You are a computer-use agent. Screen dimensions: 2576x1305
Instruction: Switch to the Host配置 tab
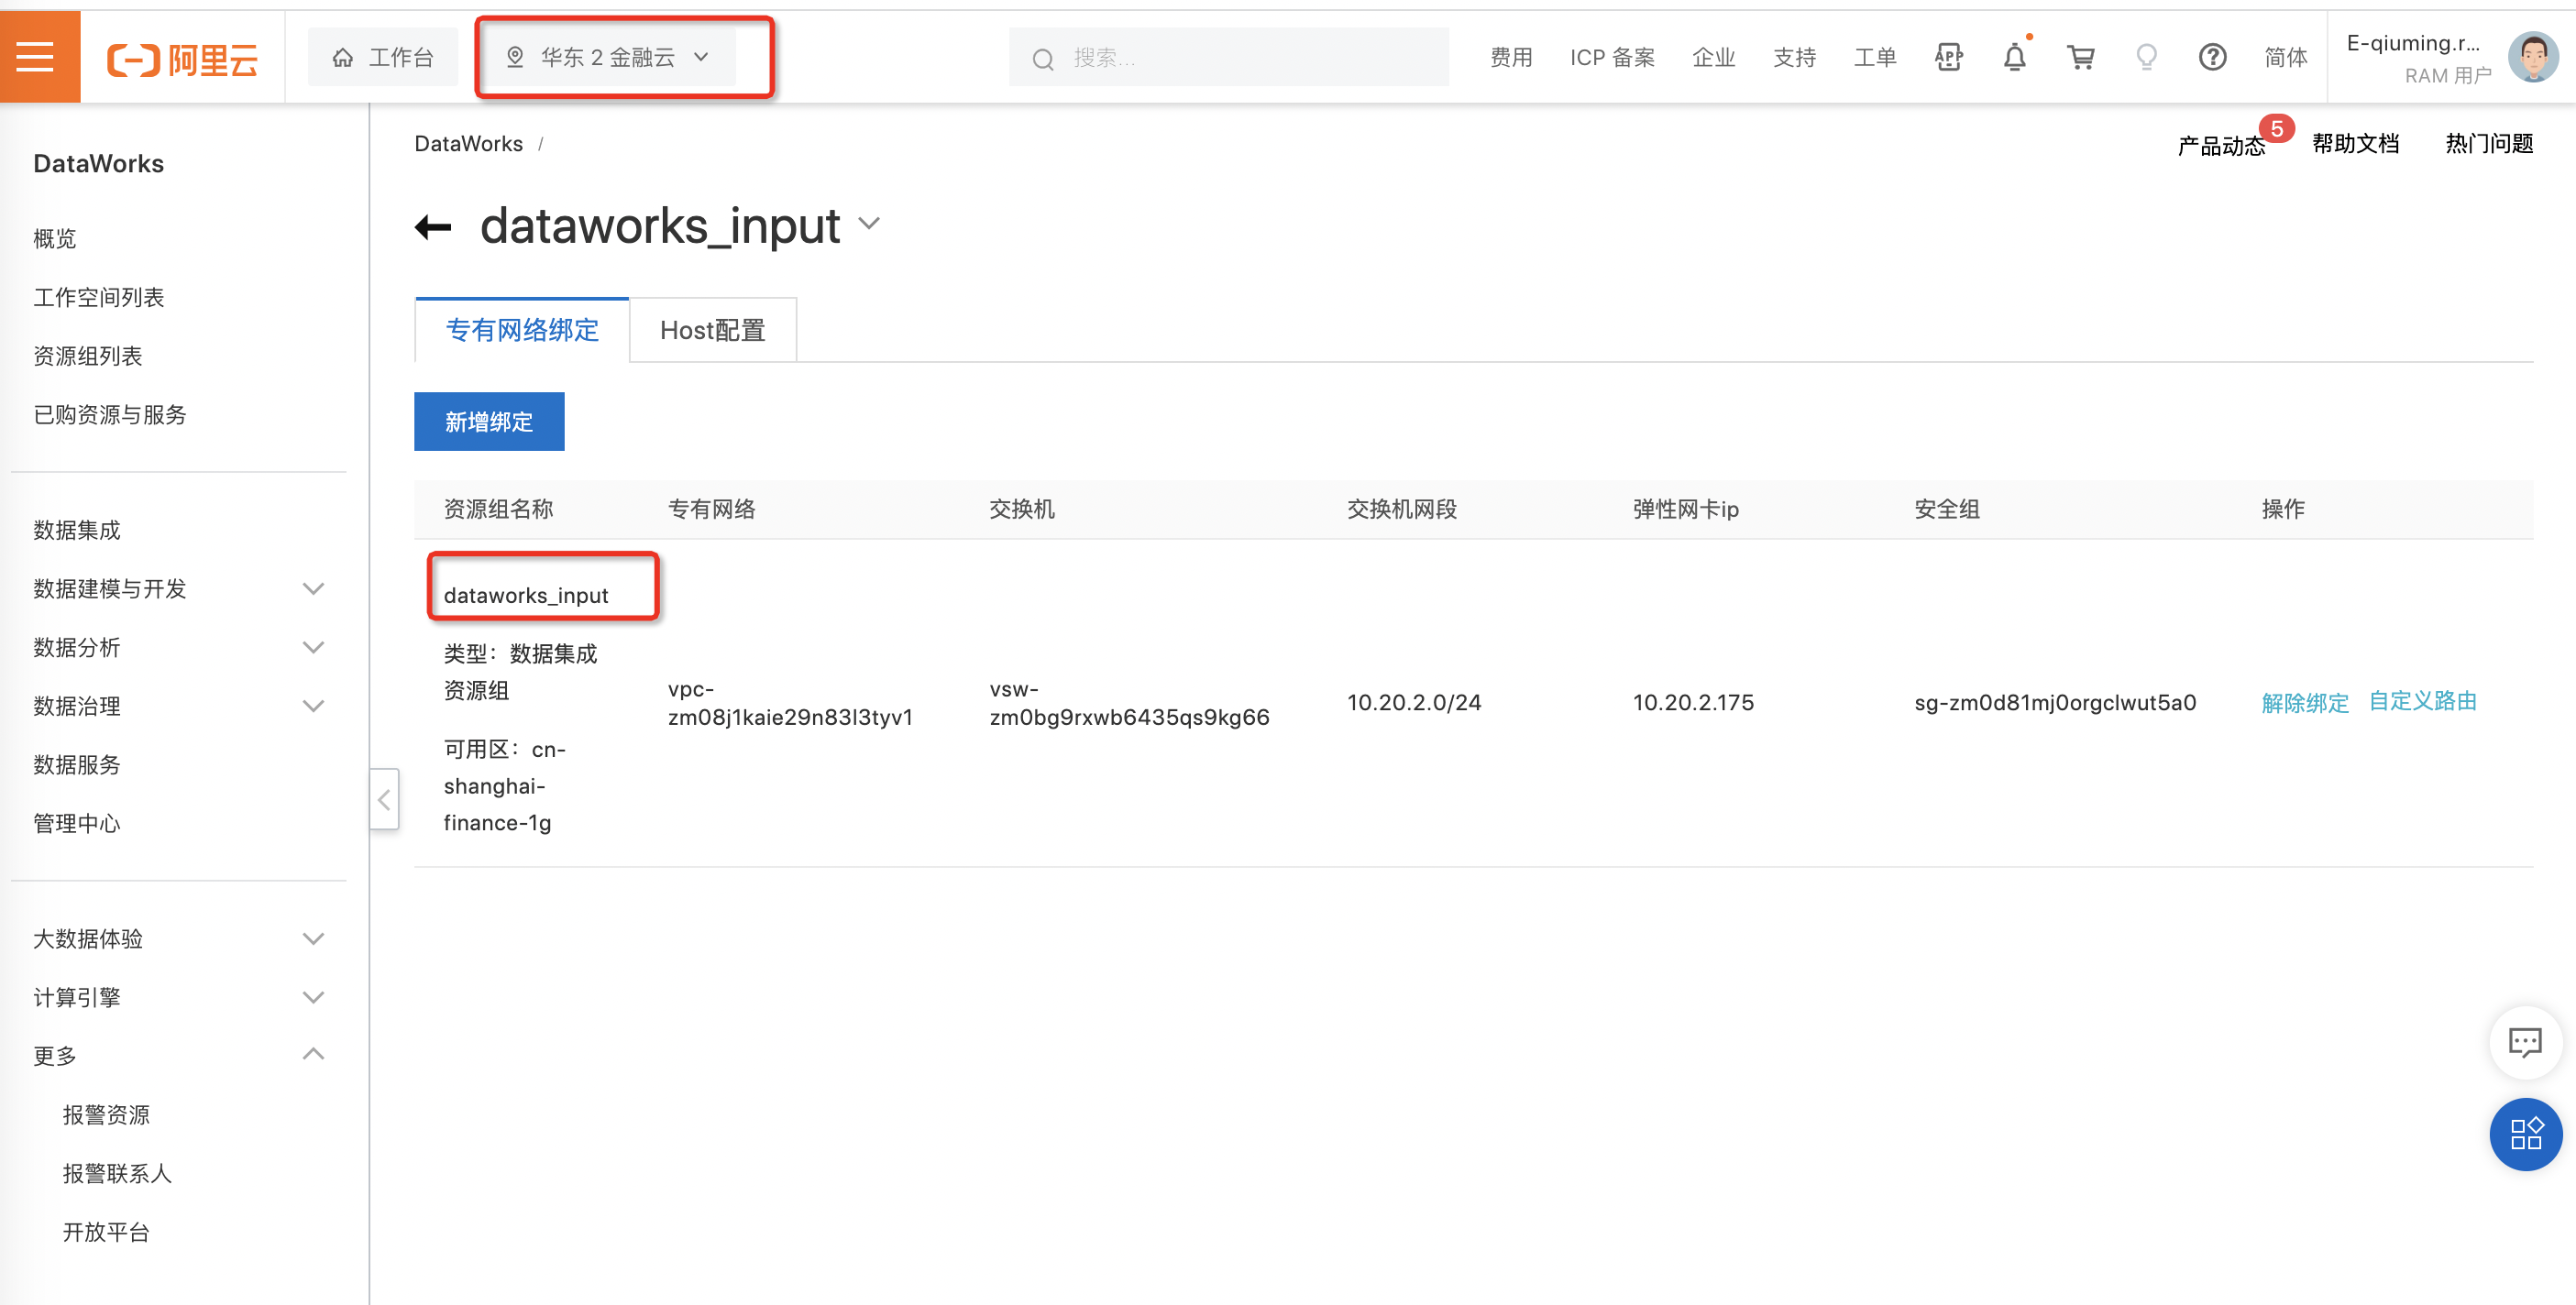713,330
